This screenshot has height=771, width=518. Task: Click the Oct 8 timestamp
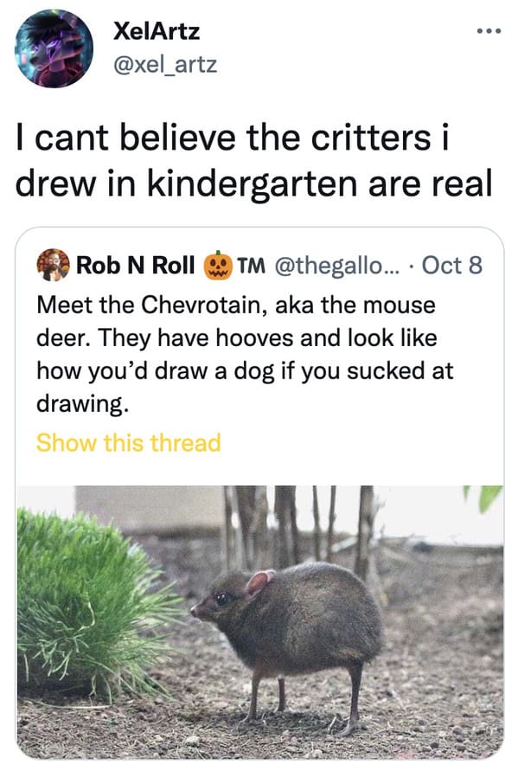pos(452,265)
